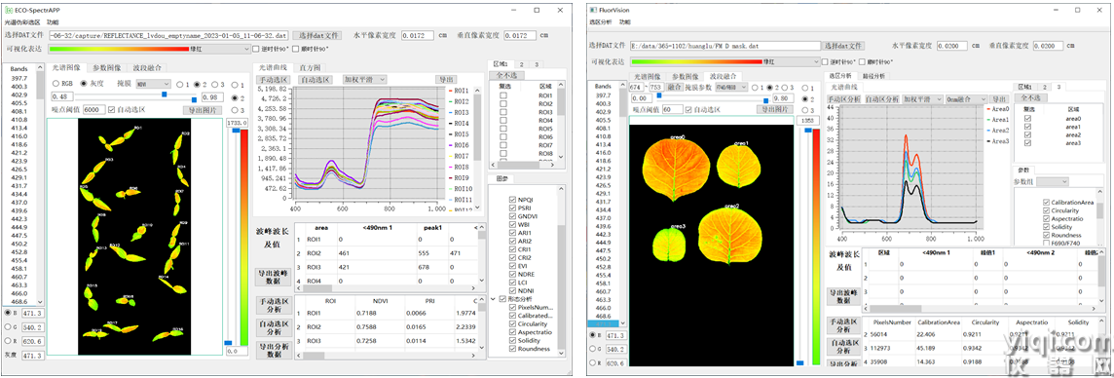
Task: Enable 逆时针90° checkbox in FluorVision
Action: click(x=826, y=61)
